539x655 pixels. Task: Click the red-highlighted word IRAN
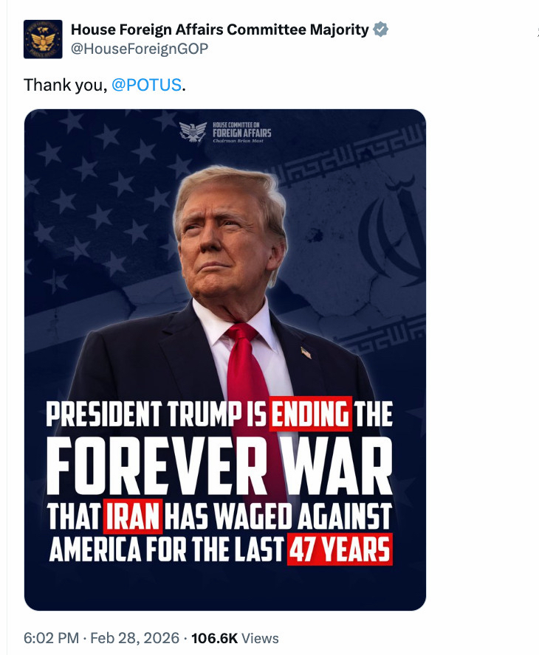133,516
